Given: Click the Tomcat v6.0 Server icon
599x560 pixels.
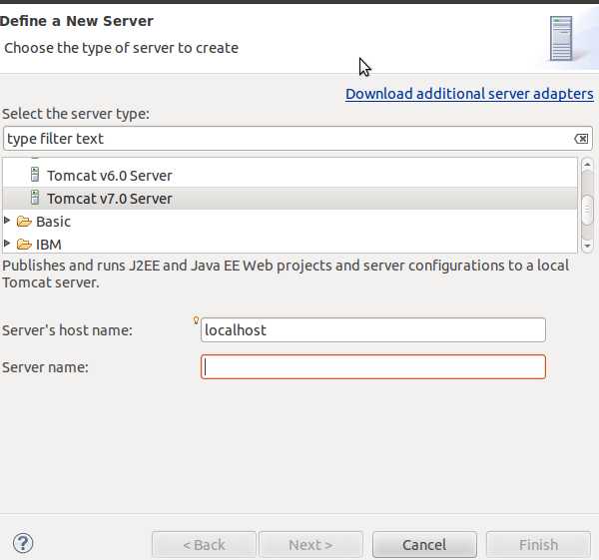Looking at the screenshot, I should tap(35, 175).
